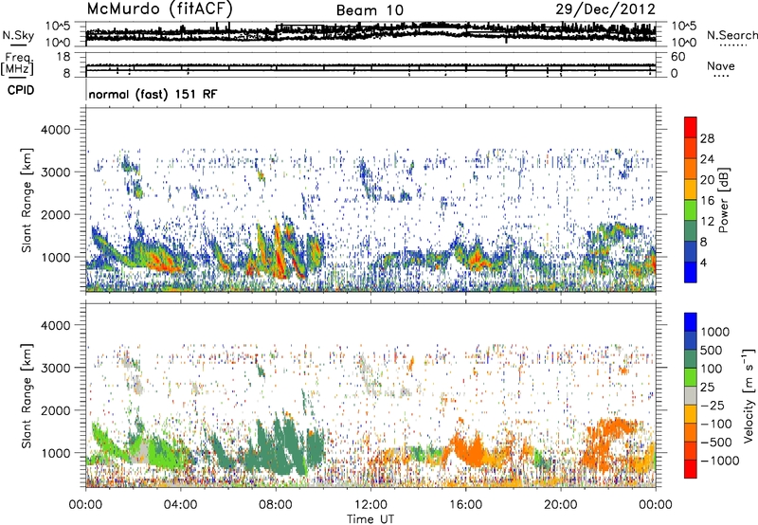Click the '20:00' time axis tick label
Image resolution: width=758 pixels, height=525 pixels.
560,505
